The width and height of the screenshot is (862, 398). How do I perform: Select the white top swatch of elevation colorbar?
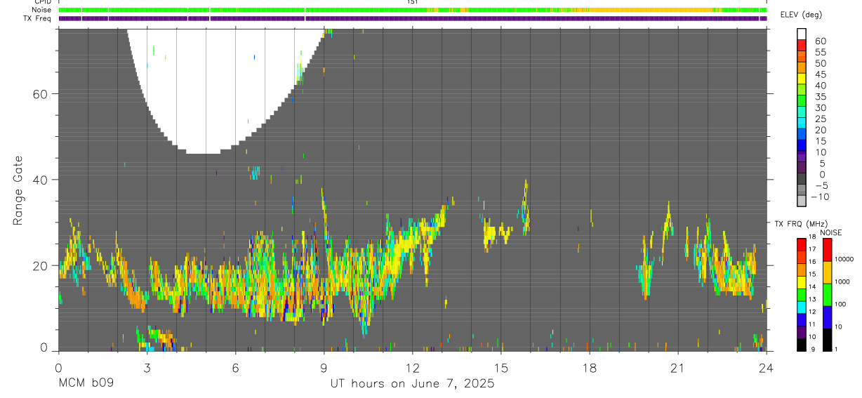tap(802, 34)
